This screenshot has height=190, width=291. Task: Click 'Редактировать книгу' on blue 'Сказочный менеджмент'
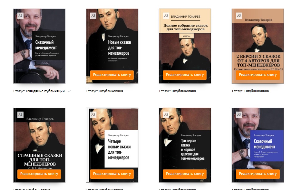tap(258, 174)
